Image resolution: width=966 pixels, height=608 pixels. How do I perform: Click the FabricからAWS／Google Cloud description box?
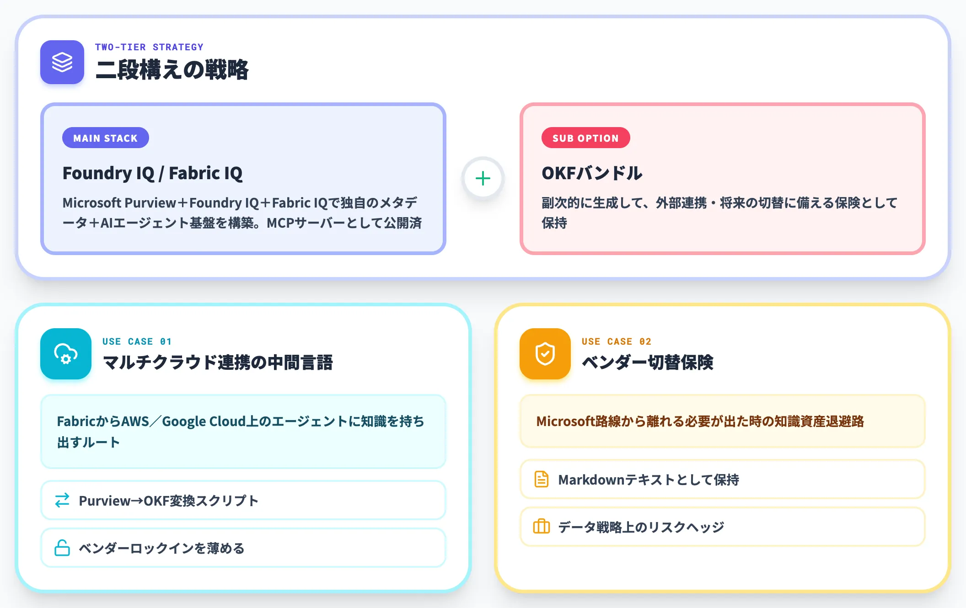[243, 432]
